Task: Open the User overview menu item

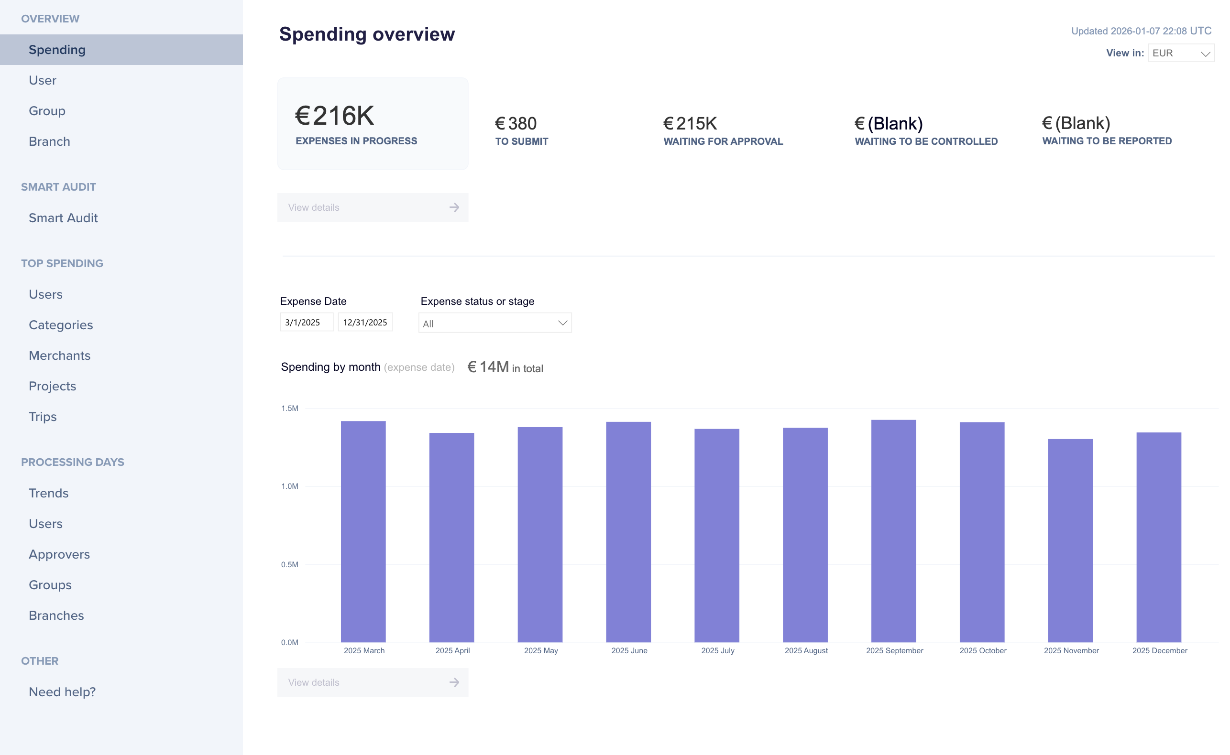Action: click(43, 80)
